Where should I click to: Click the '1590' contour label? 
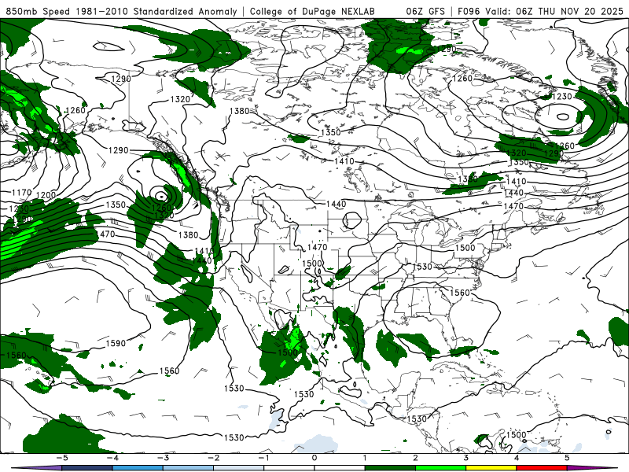[116, 343]
